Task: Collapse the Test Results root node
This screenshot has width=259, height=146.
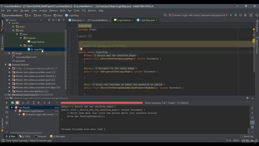Action: [12, 107]
